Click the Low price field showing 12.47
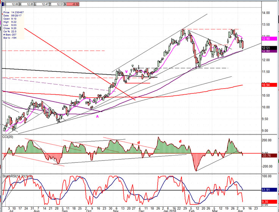The height and width of the screenshot is (212, 279). (x=44, y=4)
